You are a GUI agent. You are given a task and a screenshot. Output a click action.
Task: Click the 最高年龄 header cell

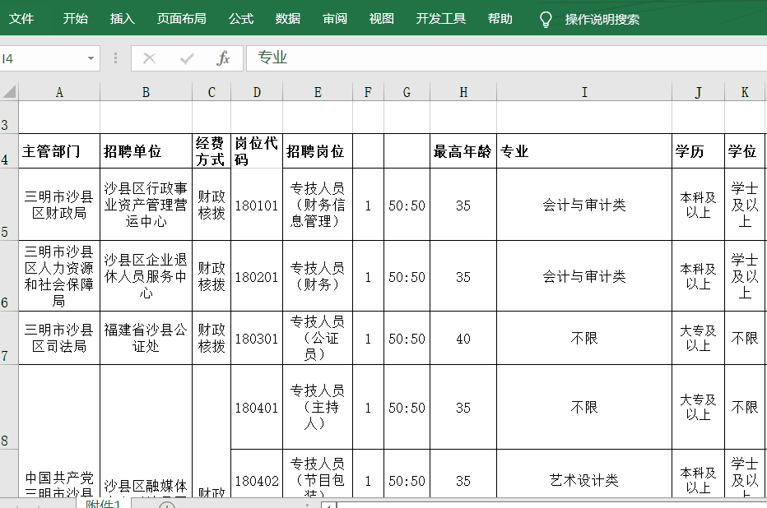click(463, 151)
